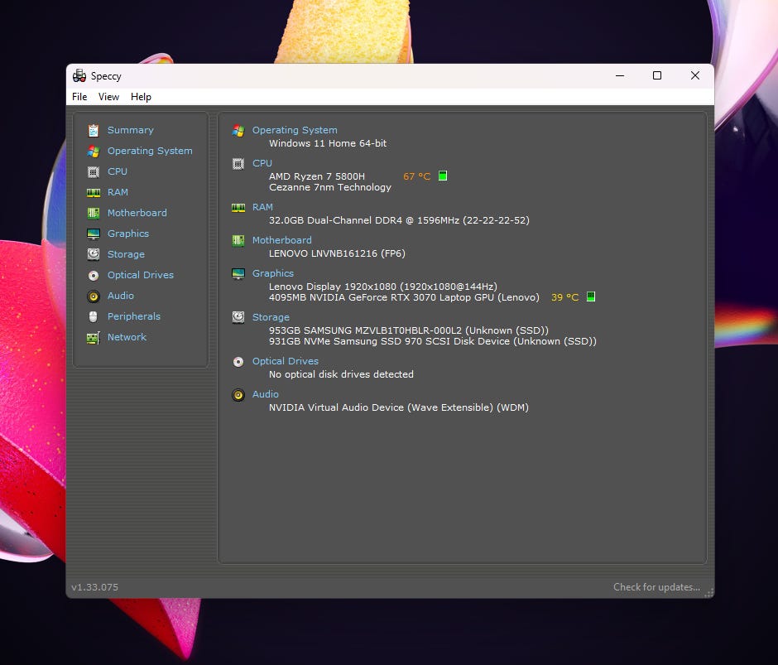
Task: Open Optical Drives via disc icon
Action: (x=94, y=275)
